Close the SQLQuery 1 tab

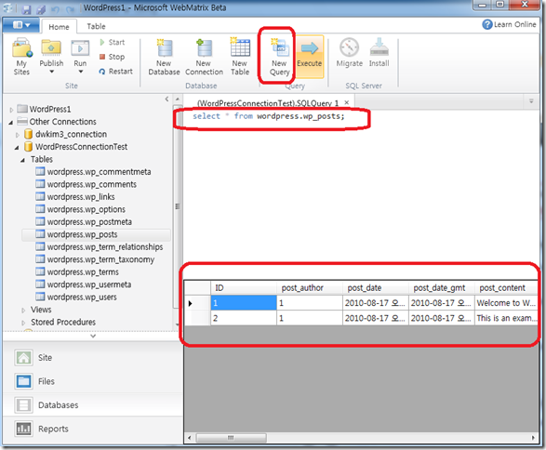[346, 102]
